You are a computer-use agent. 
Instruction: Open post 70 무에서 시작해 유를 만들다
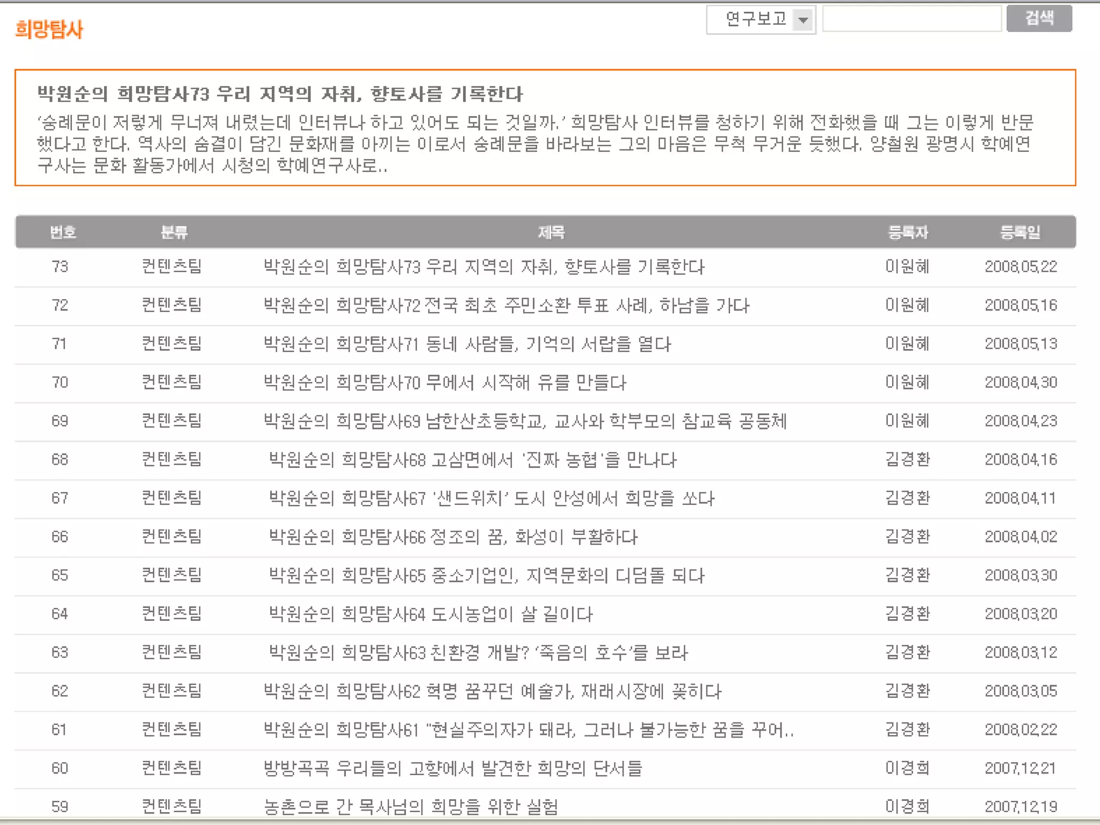tap(445, 383)
